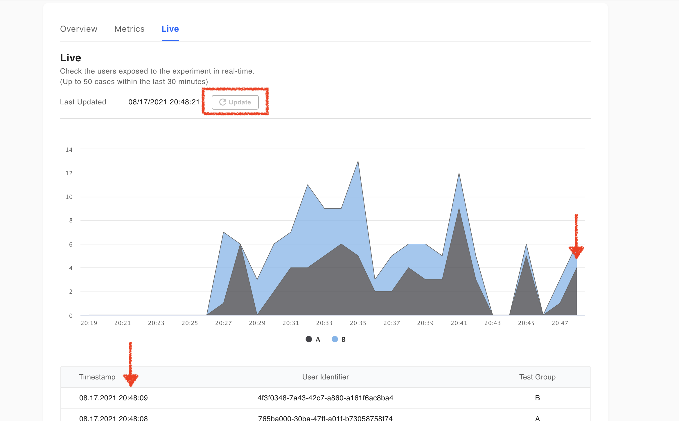Click user ID 4f3f0348-7a43-42c7-a860-a161f6ac8ba4
Image resolution: width=679 pixels, height=421 pixels.
tap(325, 398)
